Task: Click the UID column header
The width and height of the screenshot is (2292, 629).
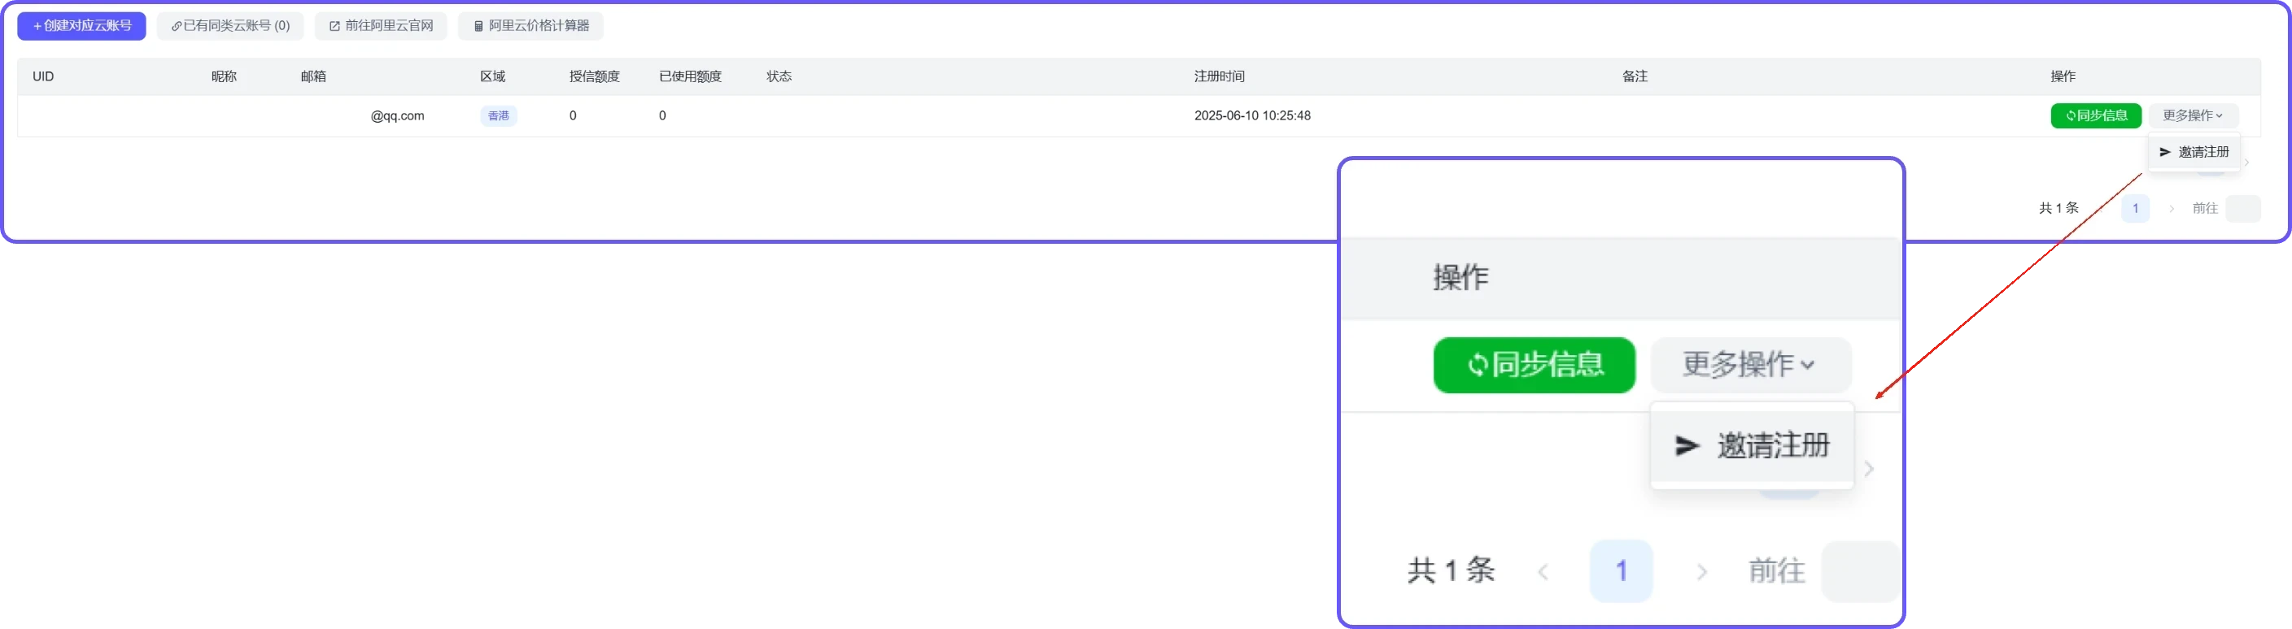Action: pyautogui.click(x=44, y=76)
